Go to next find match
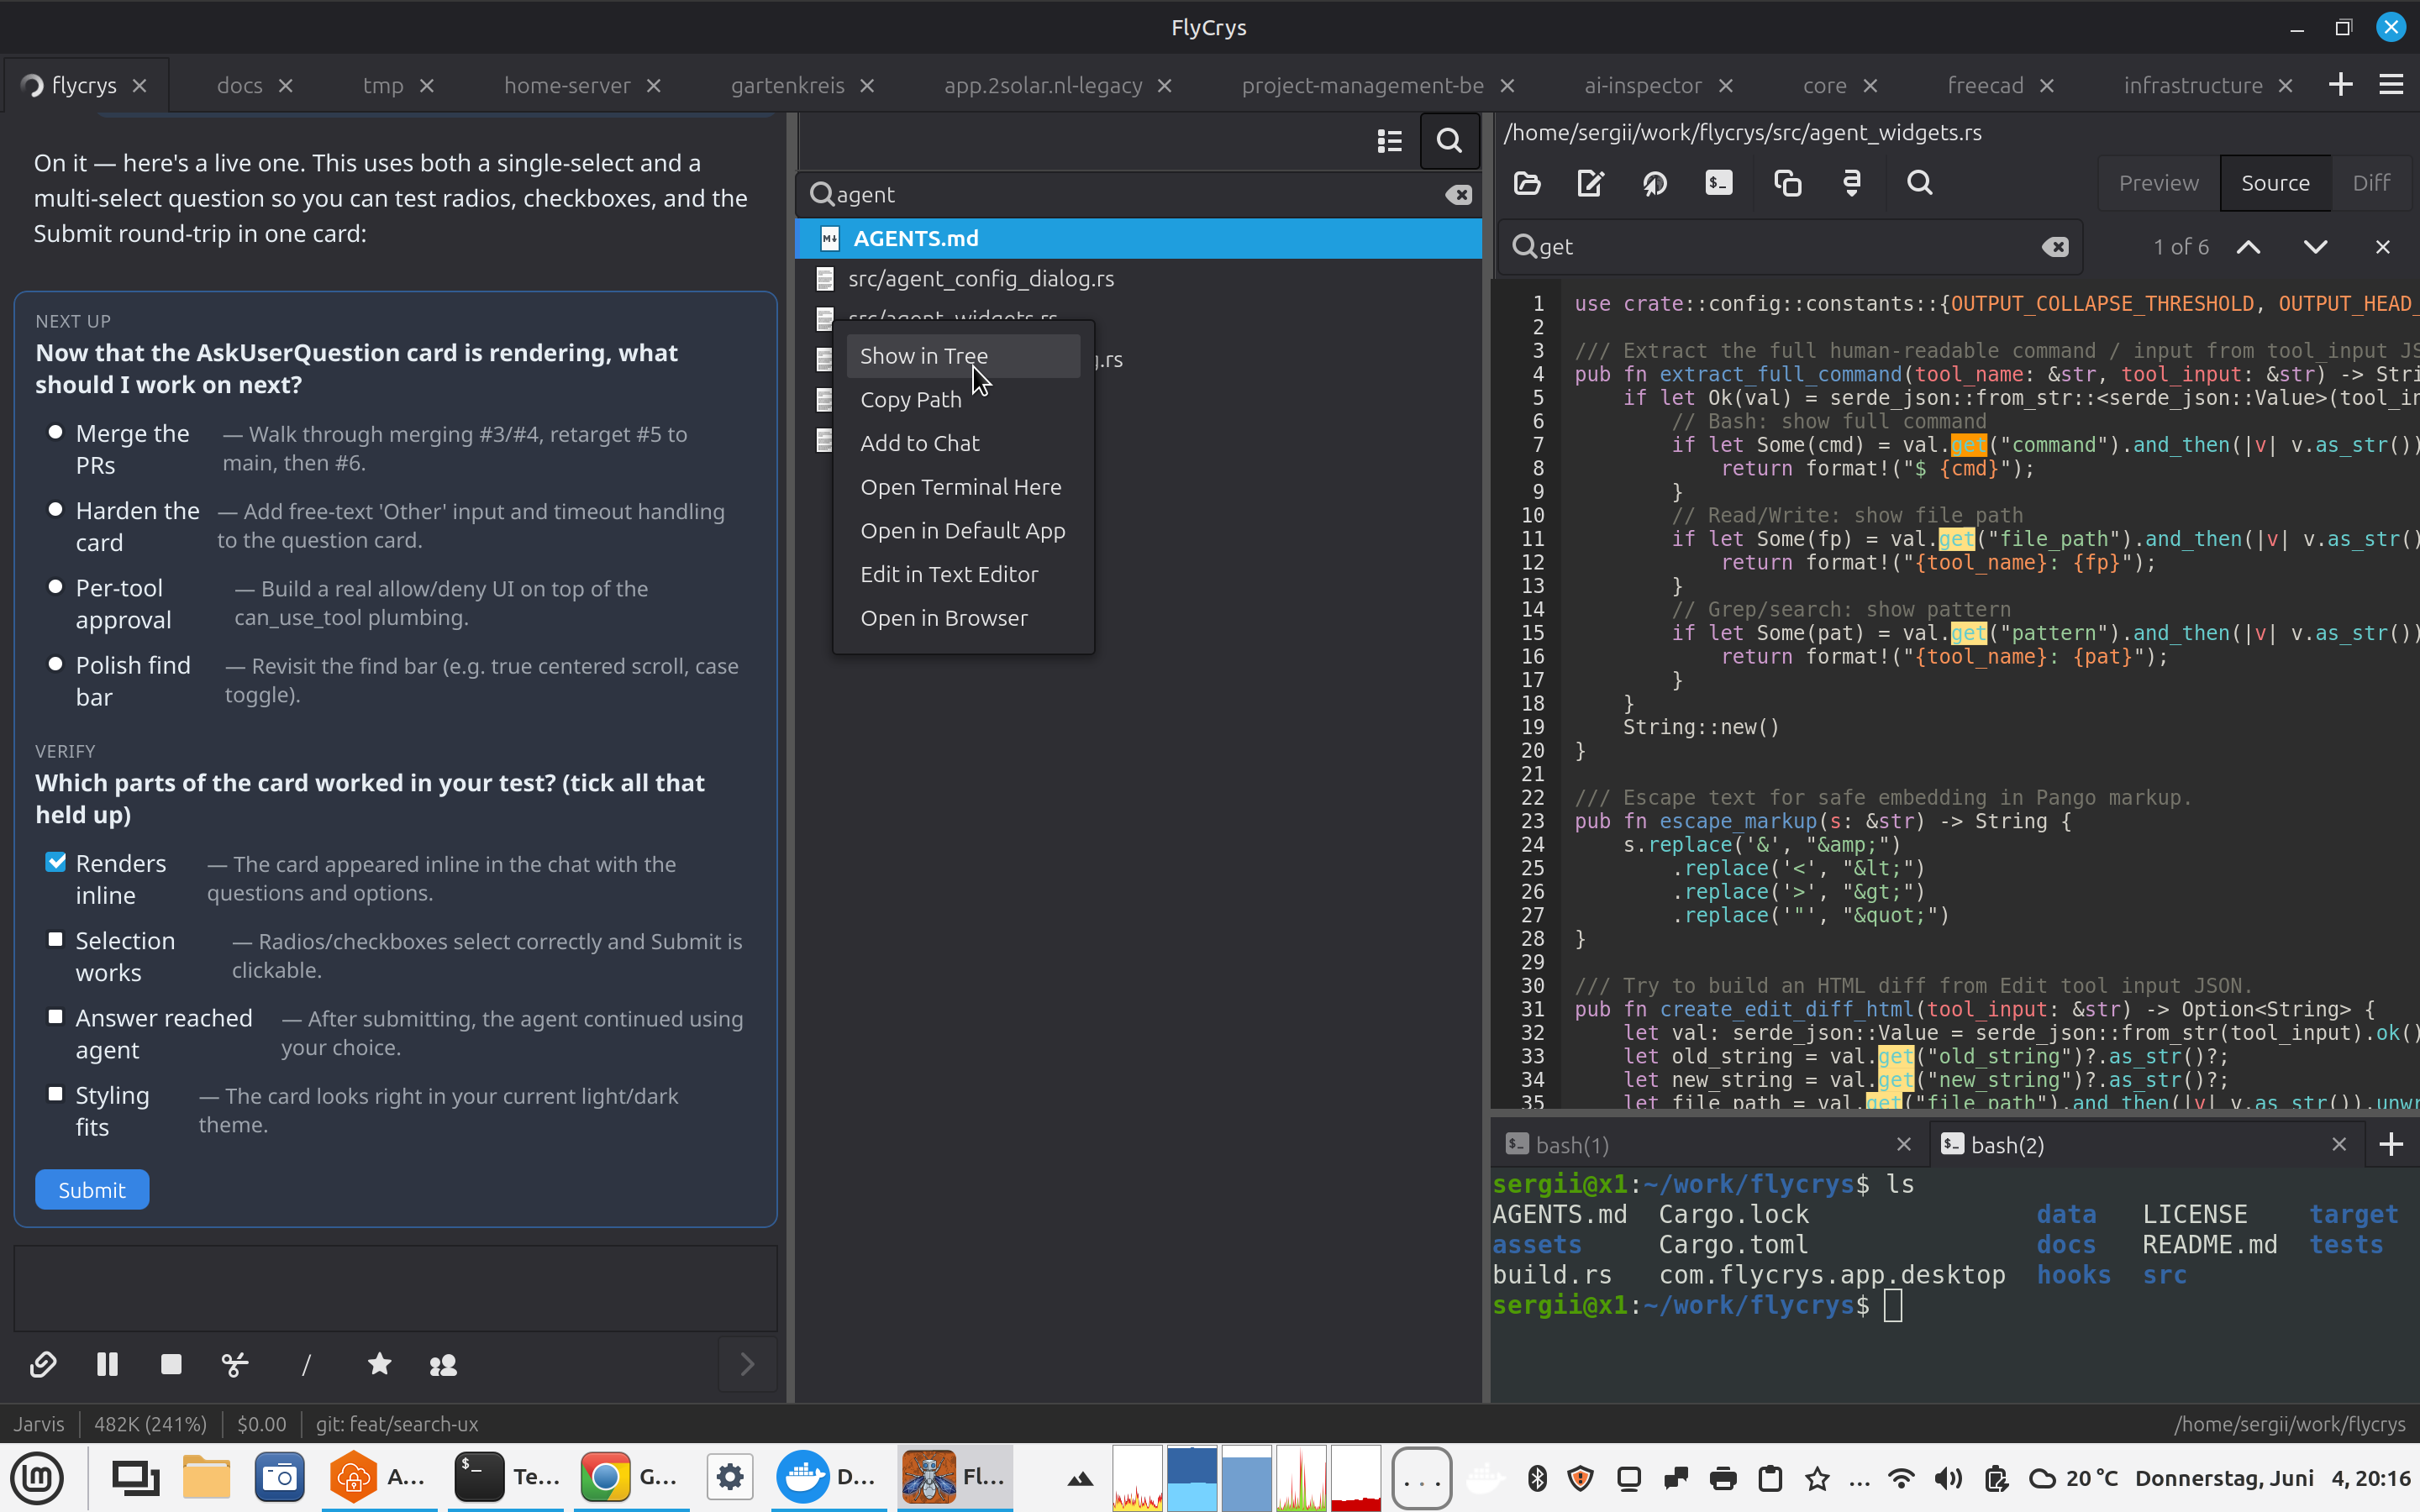Screen dimensions: 2420x1512 tap(2315, 247)
